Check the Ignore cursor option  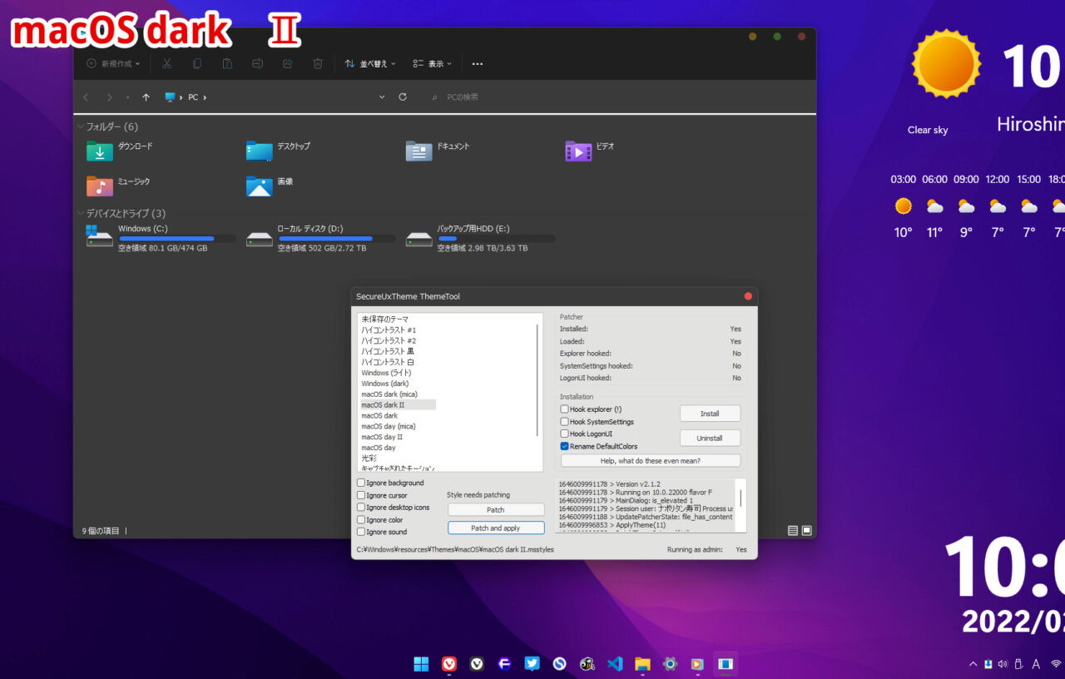[361, 495]
